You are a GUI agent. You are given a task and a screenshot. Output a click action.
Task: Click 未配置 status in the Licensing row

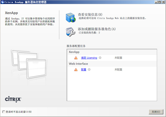coord(118,58)
